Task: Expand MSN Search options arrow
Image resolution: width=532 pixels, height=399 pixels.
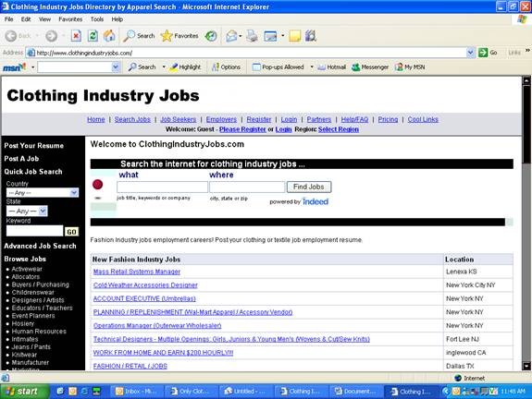Action: pyautogui.click(x=164, y=67)
